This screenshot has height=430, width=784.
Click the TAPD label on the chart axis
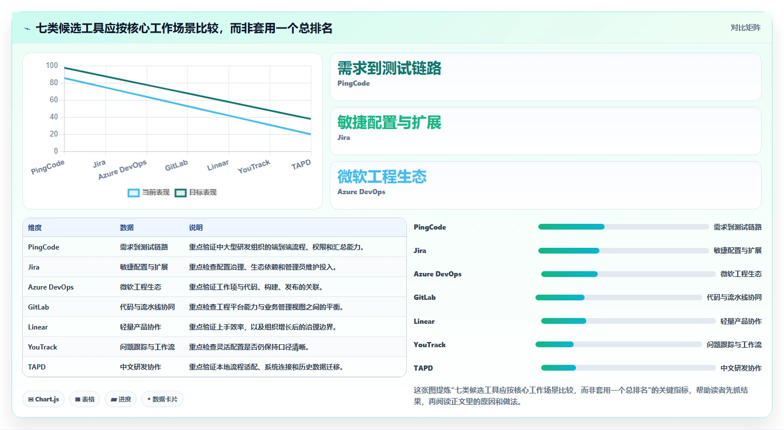pyautogui.click(x=301, y=164)
